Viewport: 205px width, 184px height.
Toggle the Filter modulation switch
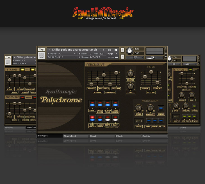pos(161,121)
